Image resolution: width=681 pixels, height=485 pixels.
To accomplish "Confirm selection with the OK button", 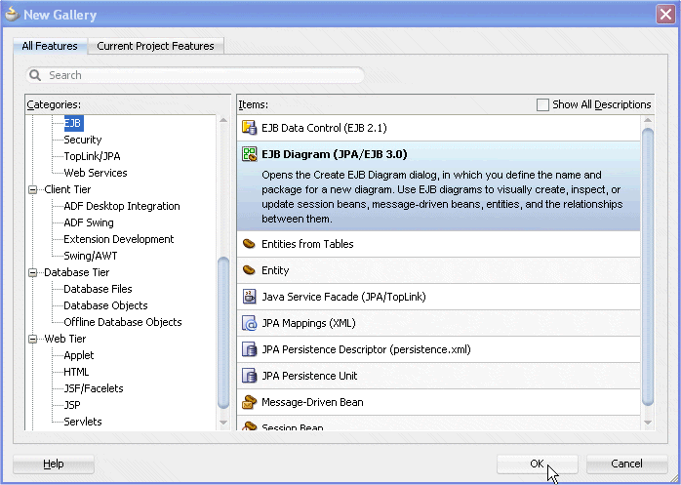I will pyautogui.click(x=538, y=464).
